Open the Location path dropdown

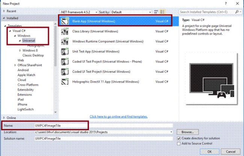coord(171,132)
